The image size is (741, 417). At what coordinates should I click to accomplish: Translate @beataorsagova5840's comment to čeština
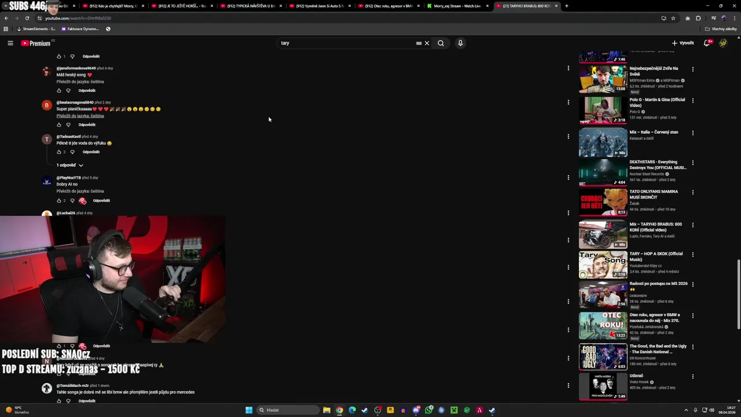80,116
